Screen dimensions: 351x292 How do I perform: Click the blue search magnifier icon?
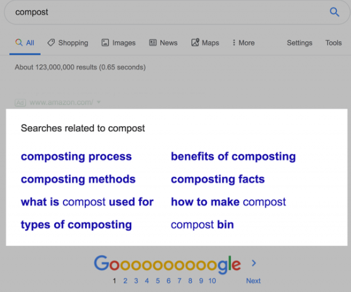[334, 12]
